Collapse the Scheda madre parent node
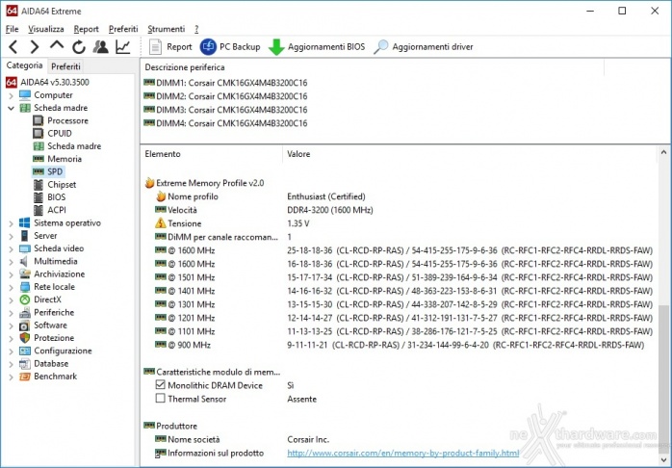Image resolution: width=672 pixels, height=468 pixels. pyautogui.click(x=12, y=108)
